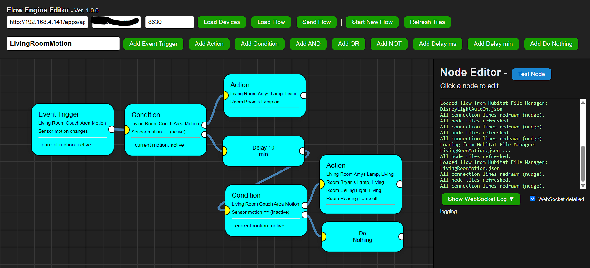Start a new flow
This screenshot has height=268, width=590.
point(372,22)
